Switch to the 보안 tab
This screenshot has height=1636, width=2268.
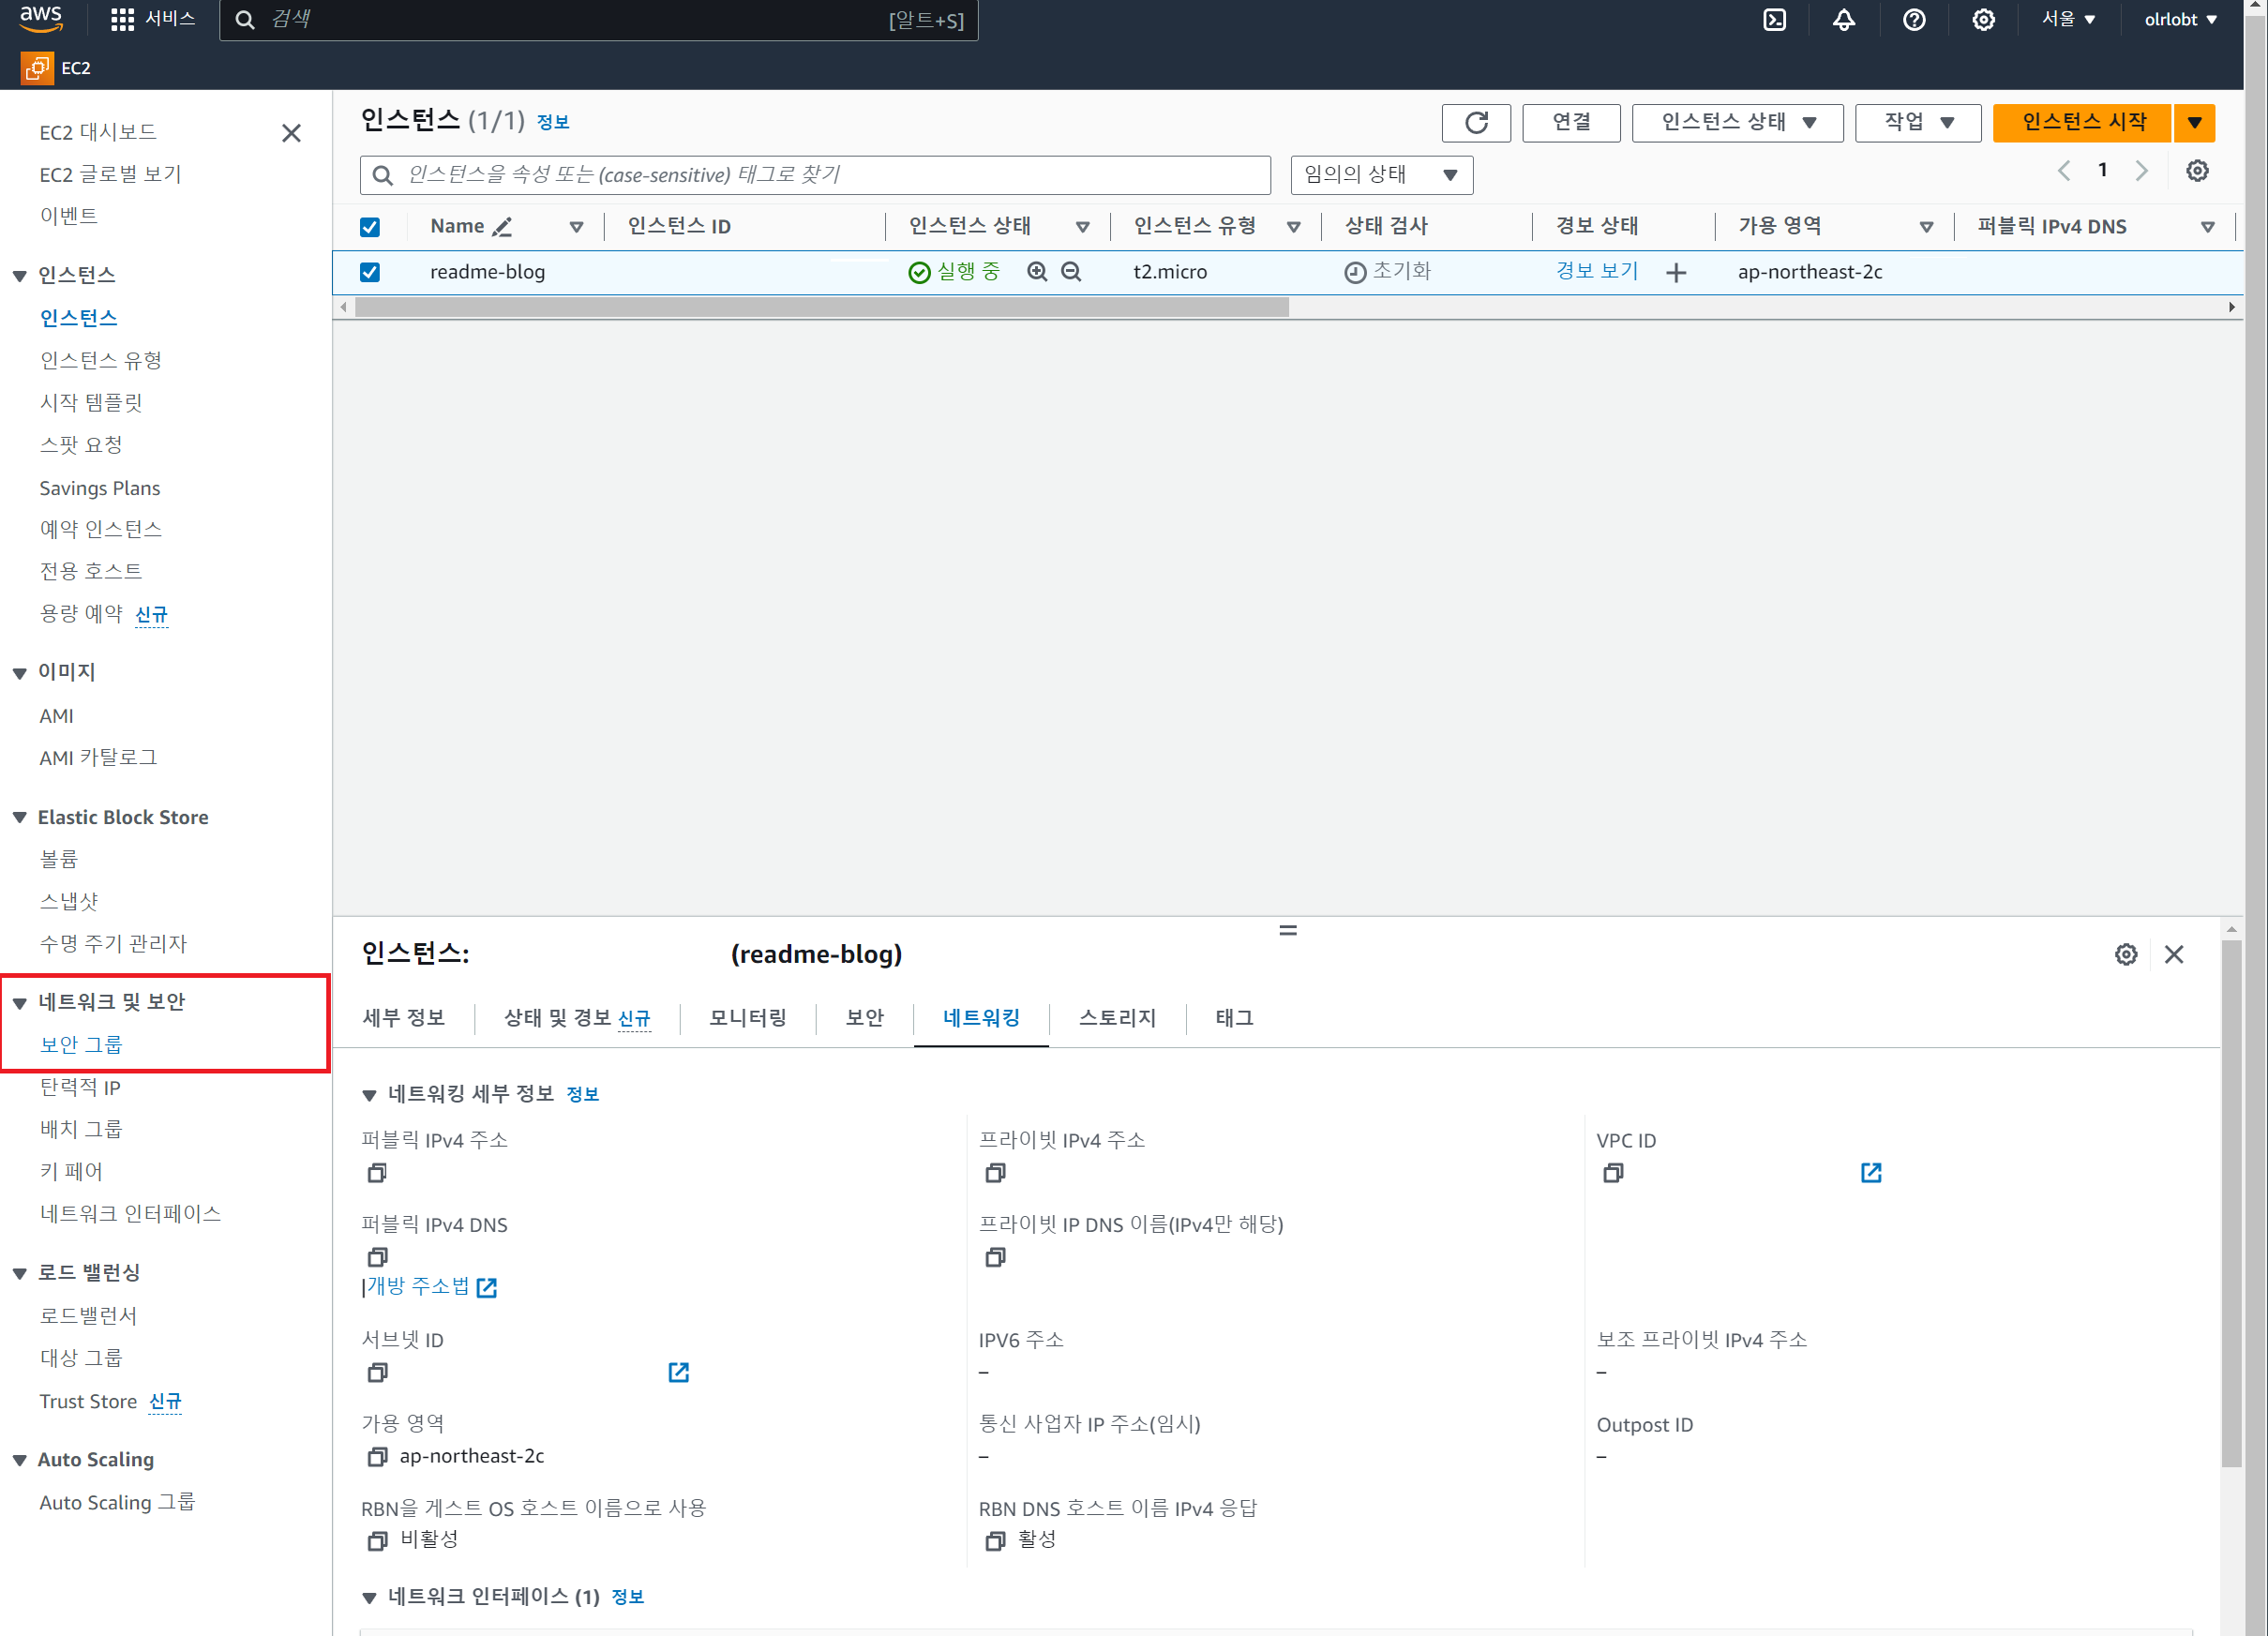(864, 1018)
